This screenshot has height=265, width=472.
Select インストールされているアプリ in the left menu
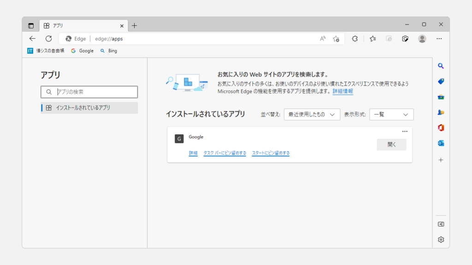coord(89,108)
